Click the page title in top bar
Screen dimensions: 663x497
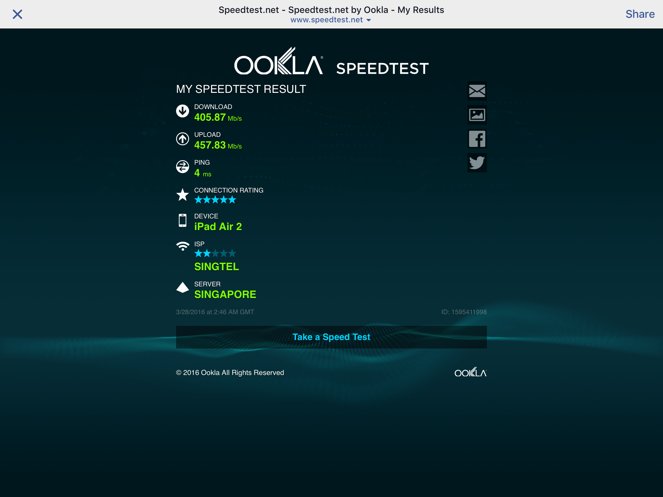(331, 10)
